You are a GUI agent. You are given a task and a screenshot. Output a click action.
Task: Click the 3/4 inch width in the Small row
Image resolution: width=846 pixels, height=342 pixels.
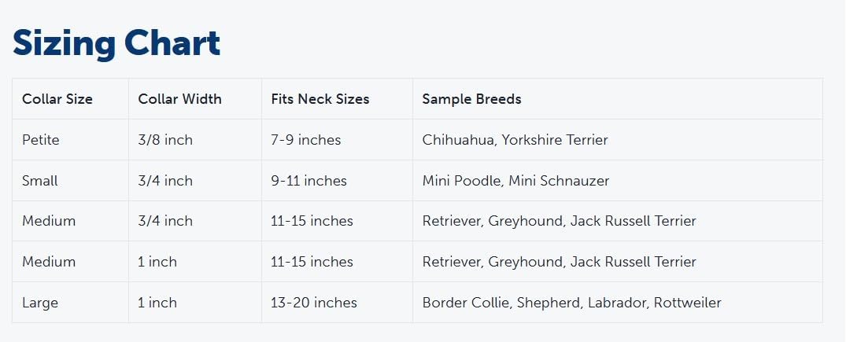(165, 181)
